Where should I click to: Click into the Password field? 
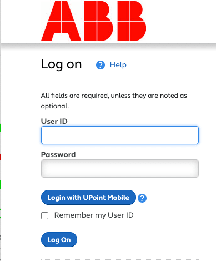tap(120, 168)
